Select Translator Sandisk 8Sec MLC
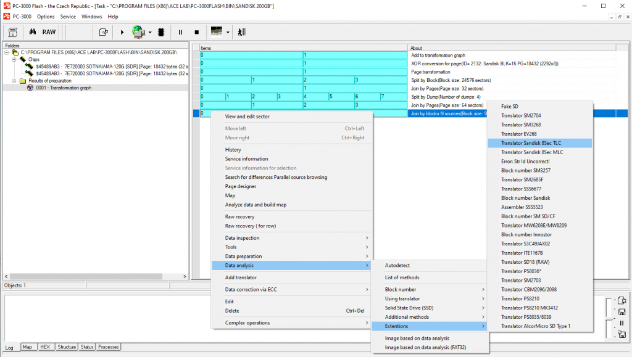The height and width of the screenshot is (357, 632). pos(531,152)
